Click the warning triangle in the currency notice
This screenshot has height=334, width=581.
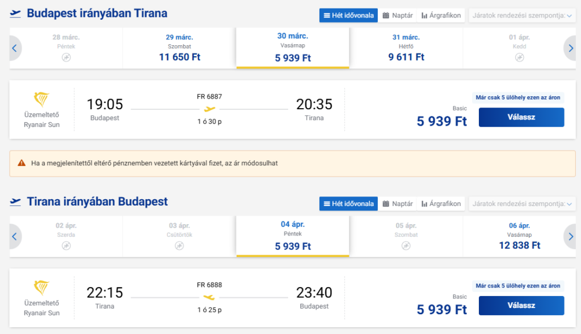click(x=22, y=163)
